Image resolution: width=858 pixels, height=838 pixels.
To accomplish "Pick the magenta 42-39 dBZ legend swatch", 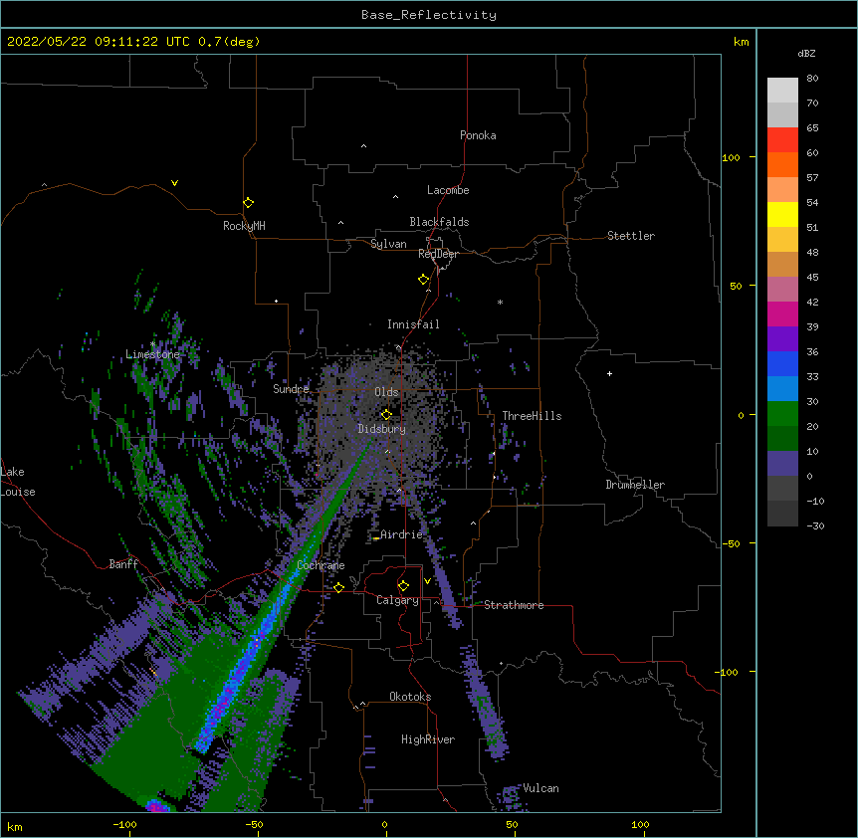I will point(782,314).
